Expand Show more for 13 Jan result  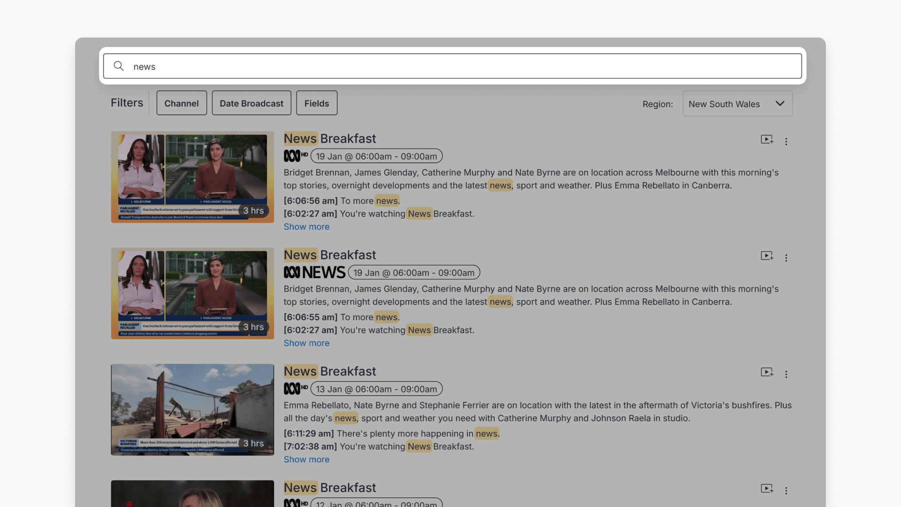click(306, 460)
